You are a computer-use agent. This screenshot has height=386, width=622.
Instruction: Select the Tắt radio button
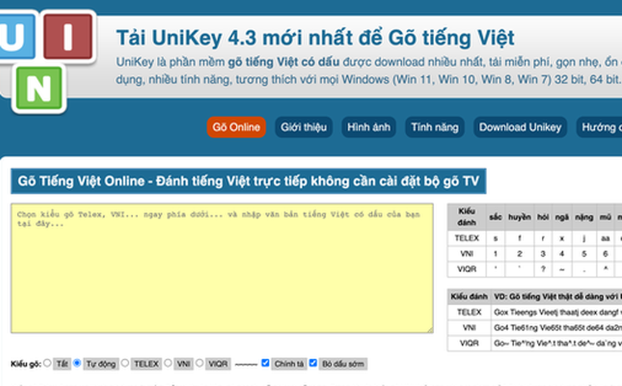(x=47, y=362)
